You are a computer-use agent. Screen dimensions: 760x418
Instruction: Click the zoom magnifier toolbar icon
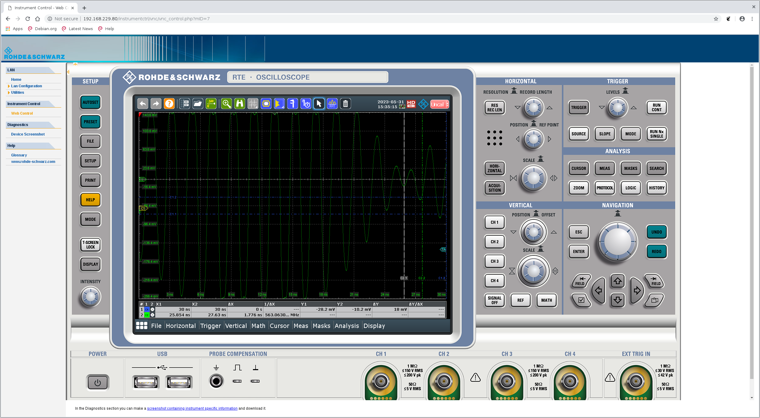pos(226,104)
